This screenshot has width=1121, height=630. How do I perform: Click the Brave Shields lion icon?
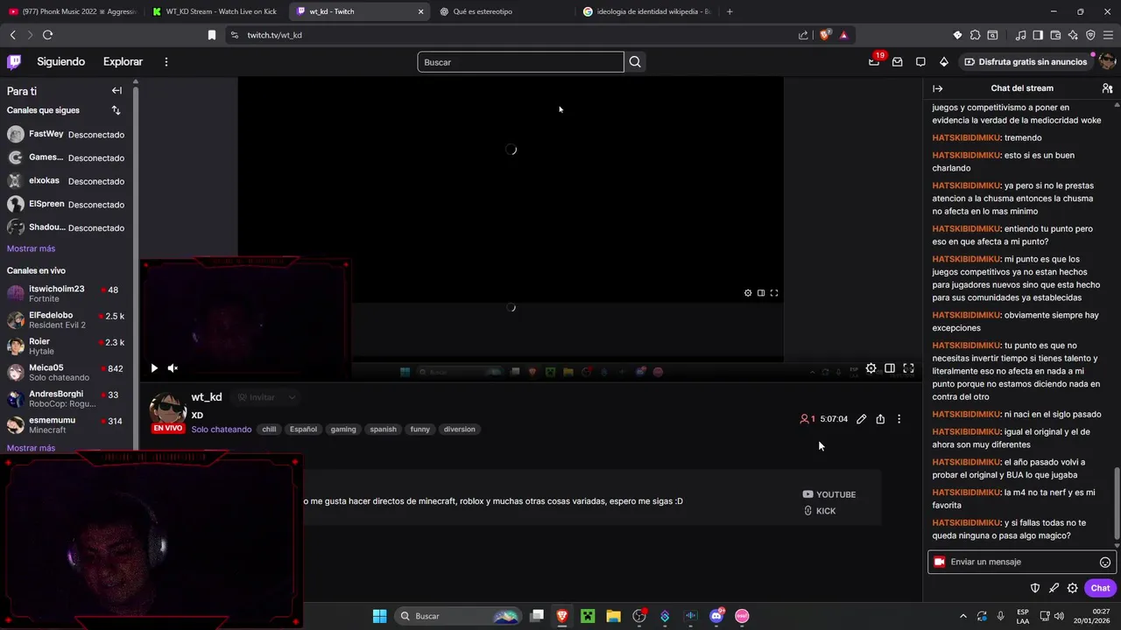point(825,35)
